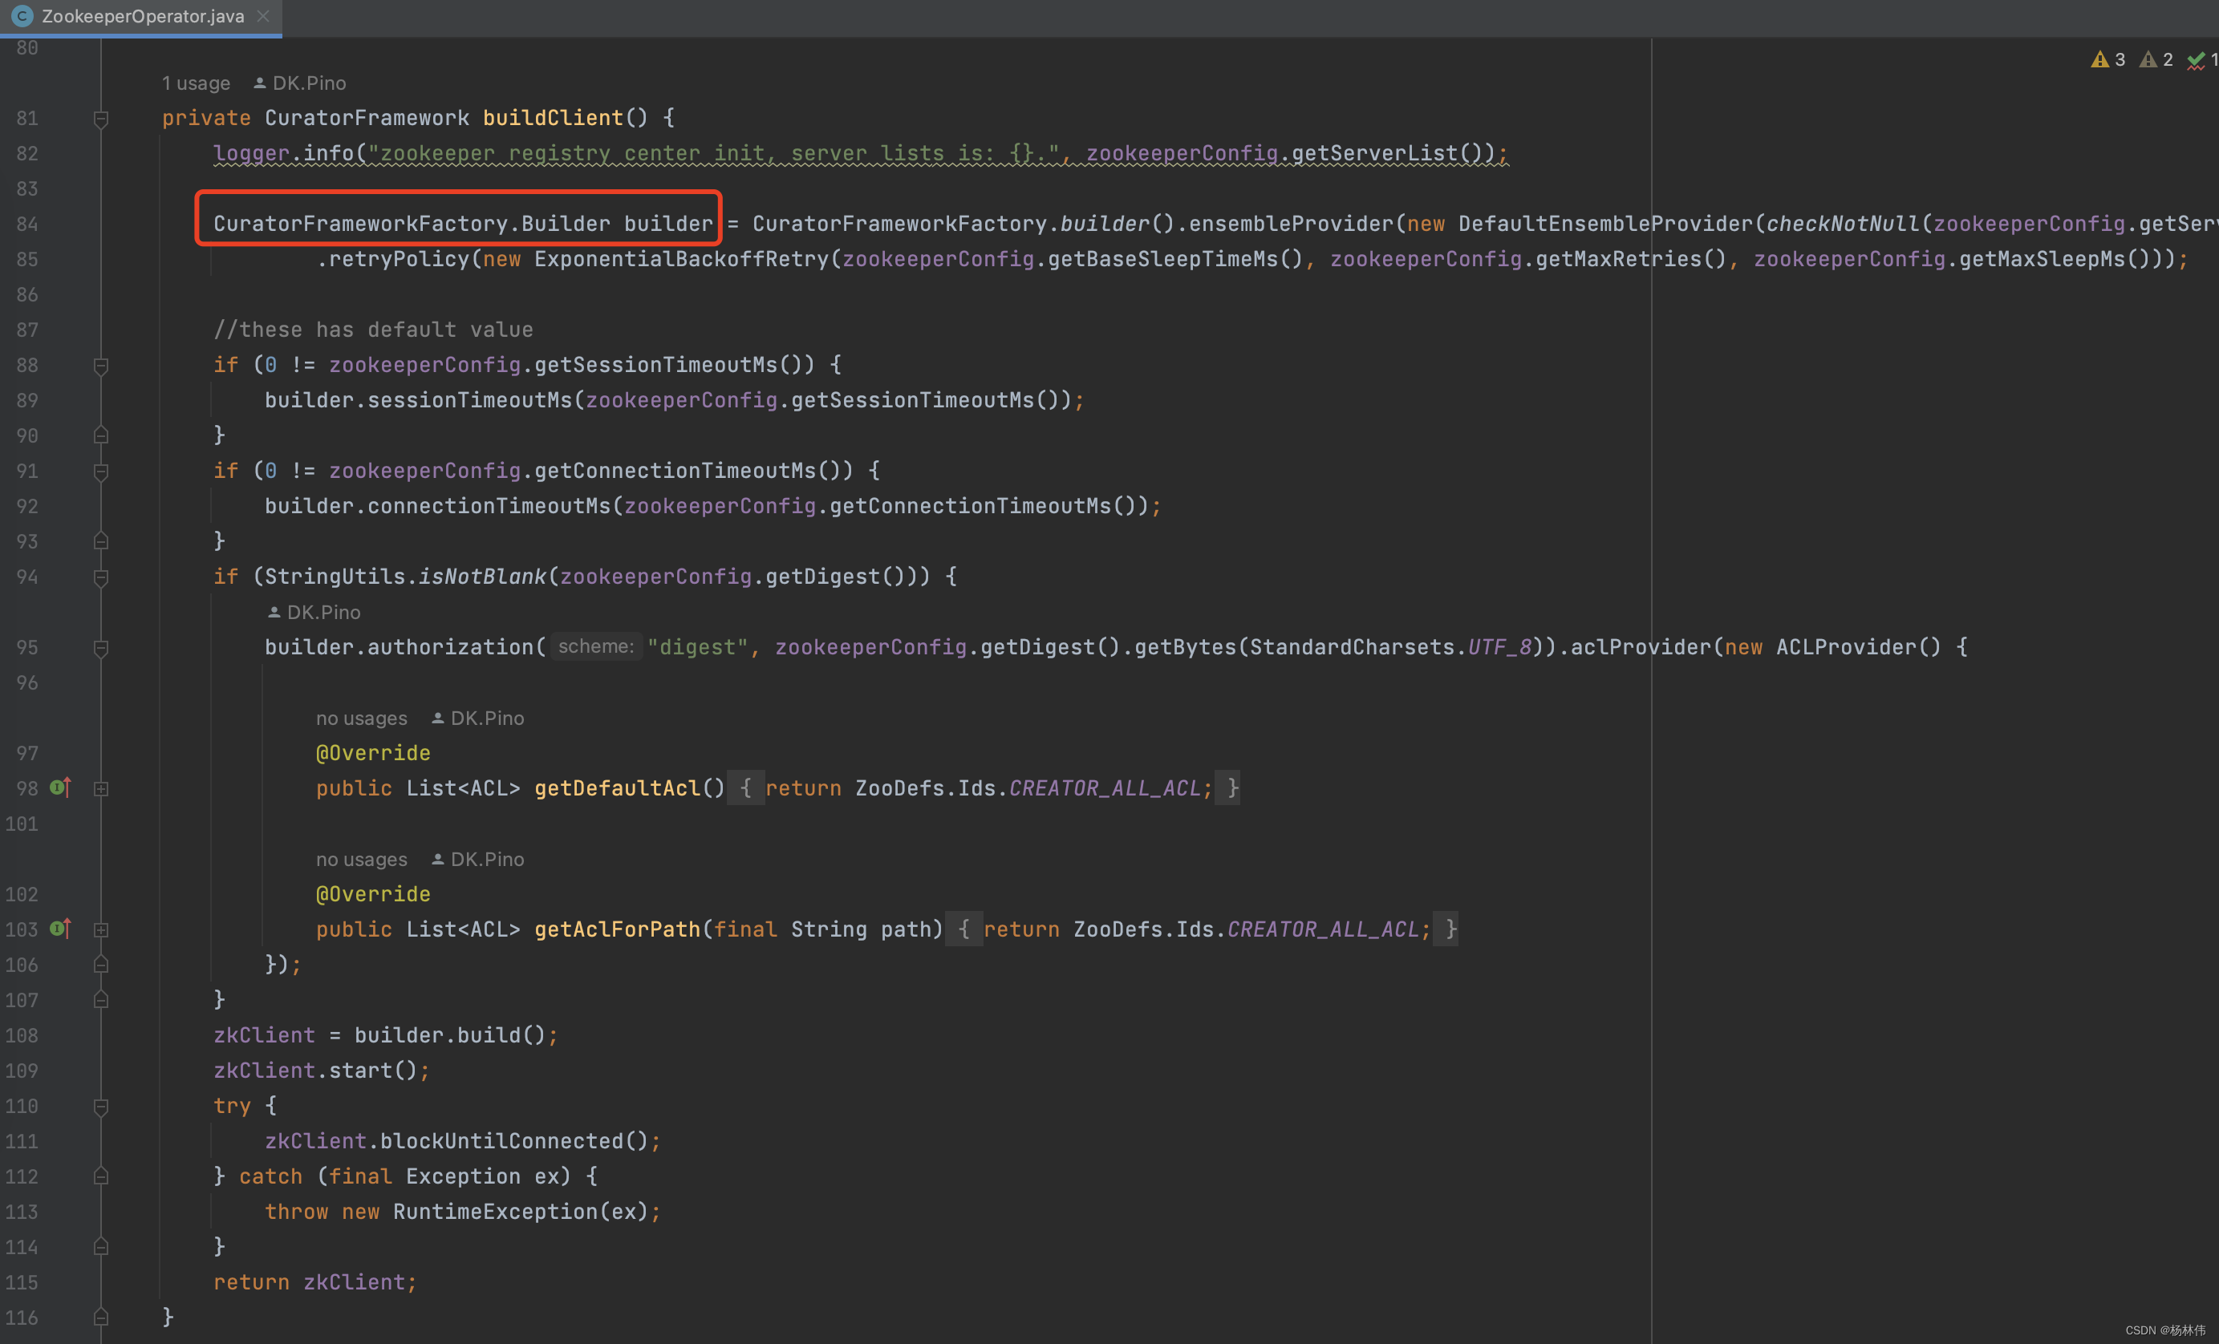
Task: Click 'builder.build()' on line 108
Action: pos(450,1035)
